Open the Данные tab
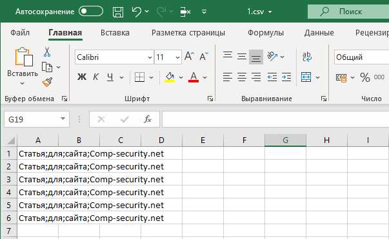The image size is (389, 239). coord(319,33)
